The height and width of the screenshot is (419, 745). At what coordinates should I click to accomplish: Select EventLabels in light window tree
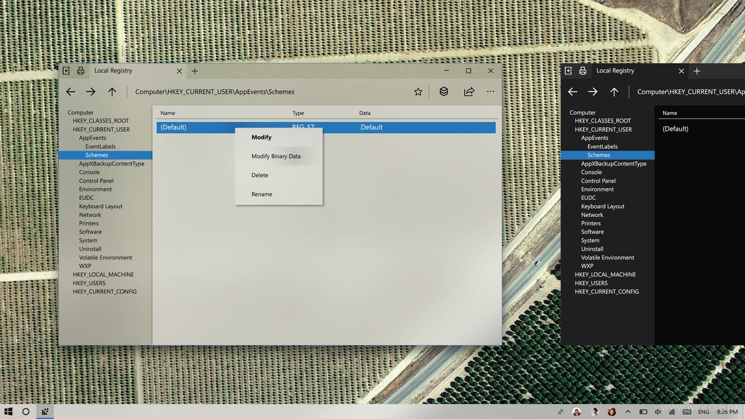tap(100, 146)
